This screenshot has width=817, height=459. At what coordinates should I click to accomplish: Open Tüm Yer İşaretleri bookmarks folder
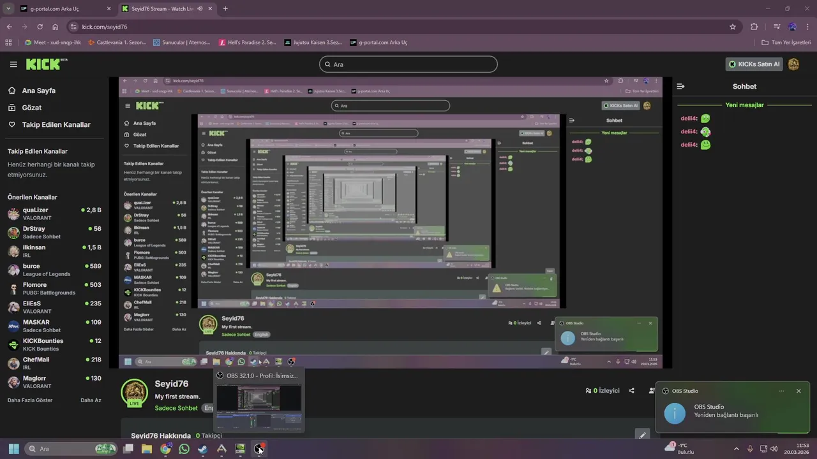[786, 42]
